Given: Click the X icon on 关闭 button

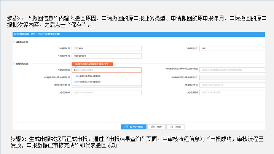Looking at the screenshot, I should (x=172, y=127).
